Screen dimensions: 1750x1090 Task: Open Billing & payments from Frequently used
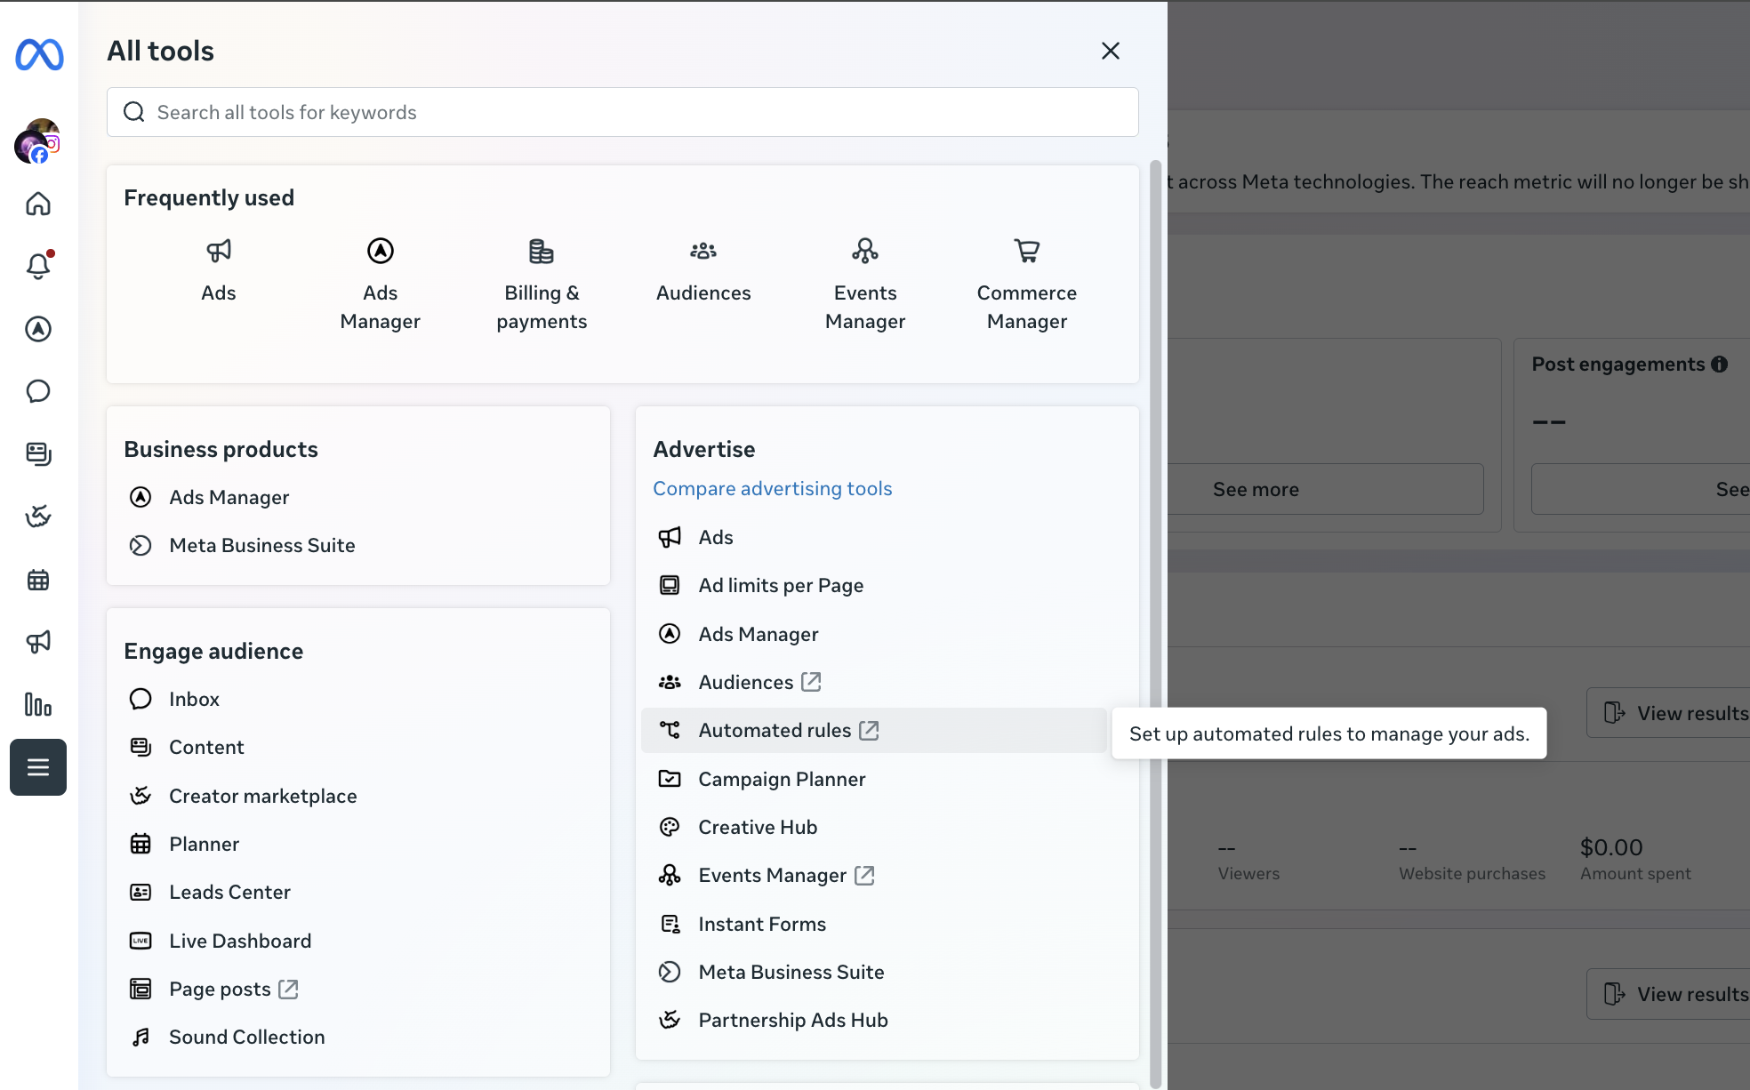pos(542,283)
